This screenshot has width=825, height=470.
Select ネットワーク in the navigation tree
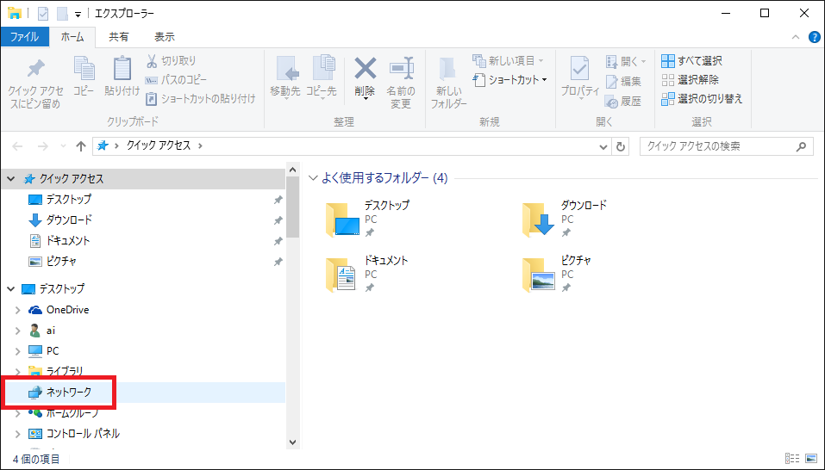(x=69, y=393)
